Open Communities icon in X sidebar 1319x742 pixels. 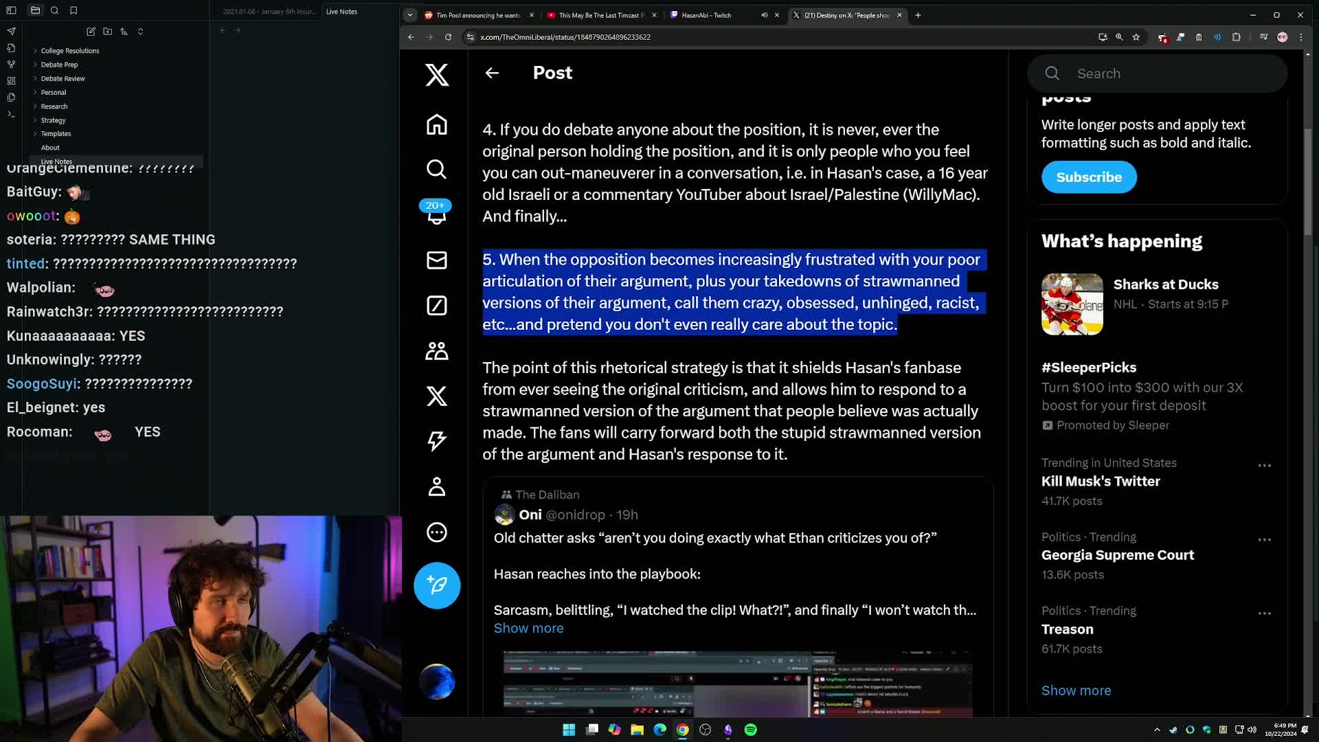pos(436,351)
